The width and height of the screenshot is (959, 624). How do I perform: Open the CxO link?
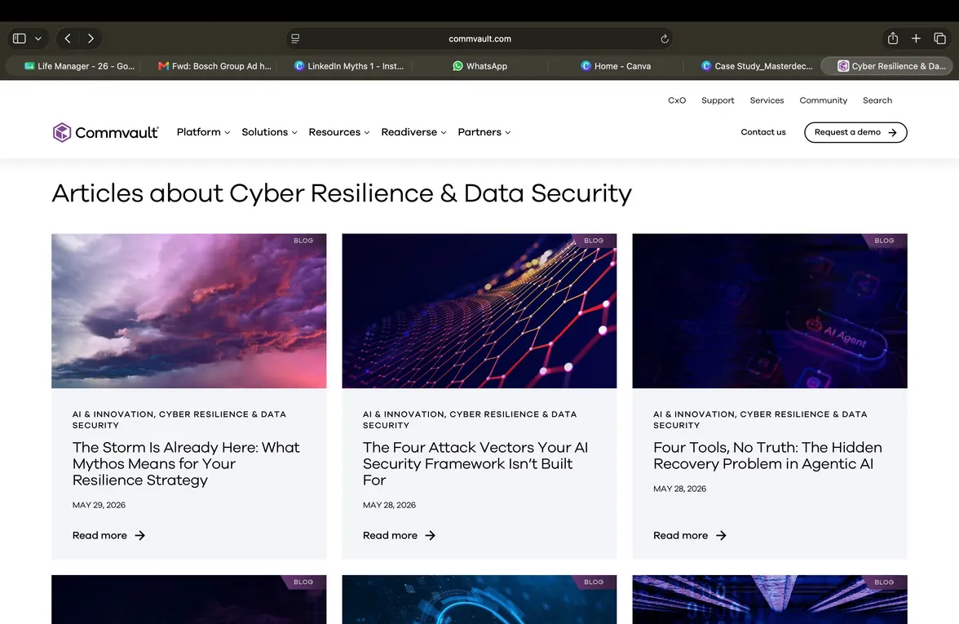click(x=677, y=100)
